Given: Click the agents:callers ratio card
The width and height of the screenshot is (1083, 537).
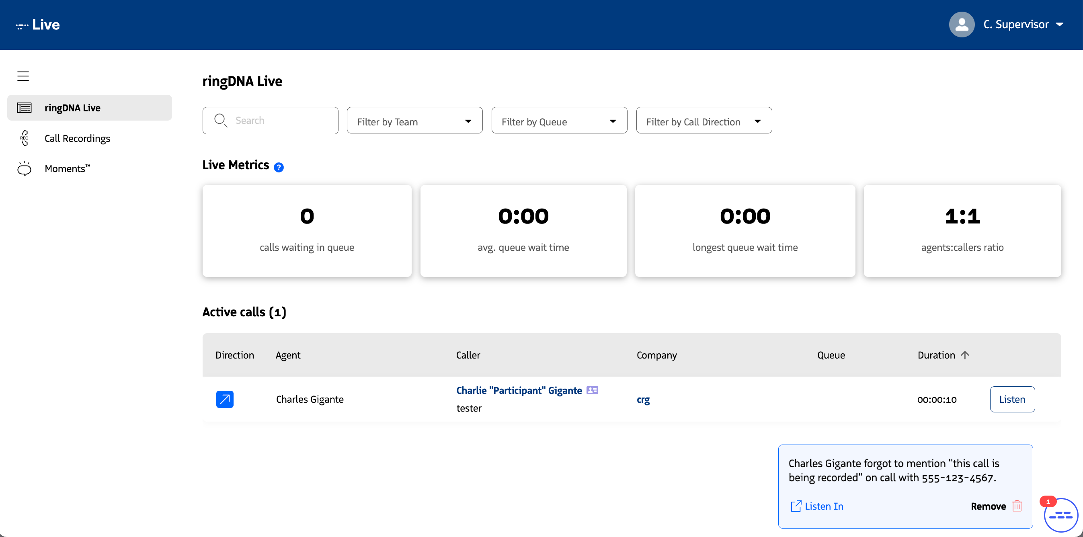Looking at the screenshot, I should point(962,231).
